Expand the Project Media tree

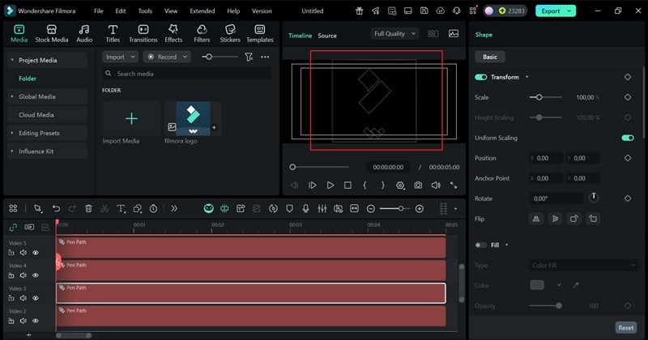click(x=12, y=61)
